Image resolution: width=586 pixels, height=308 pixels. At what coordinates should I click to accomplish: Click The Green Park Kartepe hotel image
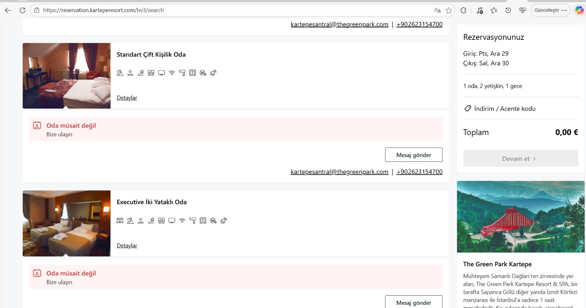tap(520, 216)
